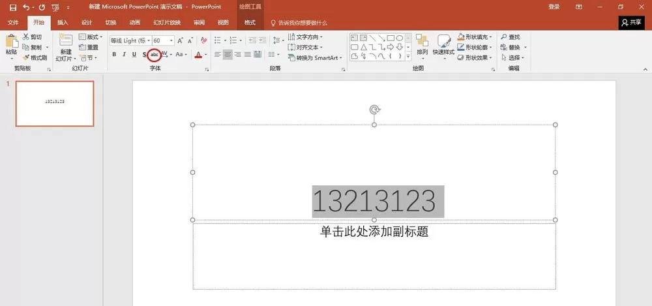Increase the list indent level
The width and height of the screenshot is (652, 306).
pos(262,40)
